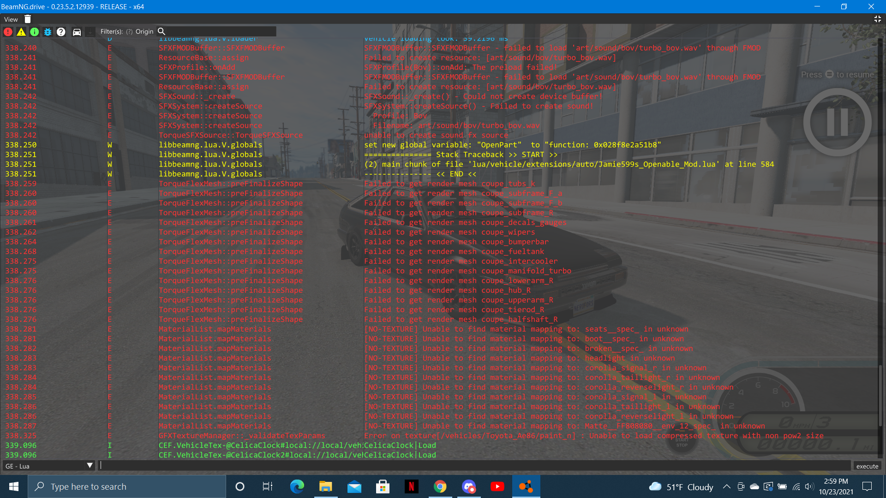The image size is (886, 498).
Task: Open the 51°F Cloudy weather widget
Action: pyautogui.click(x=681, y=486)
